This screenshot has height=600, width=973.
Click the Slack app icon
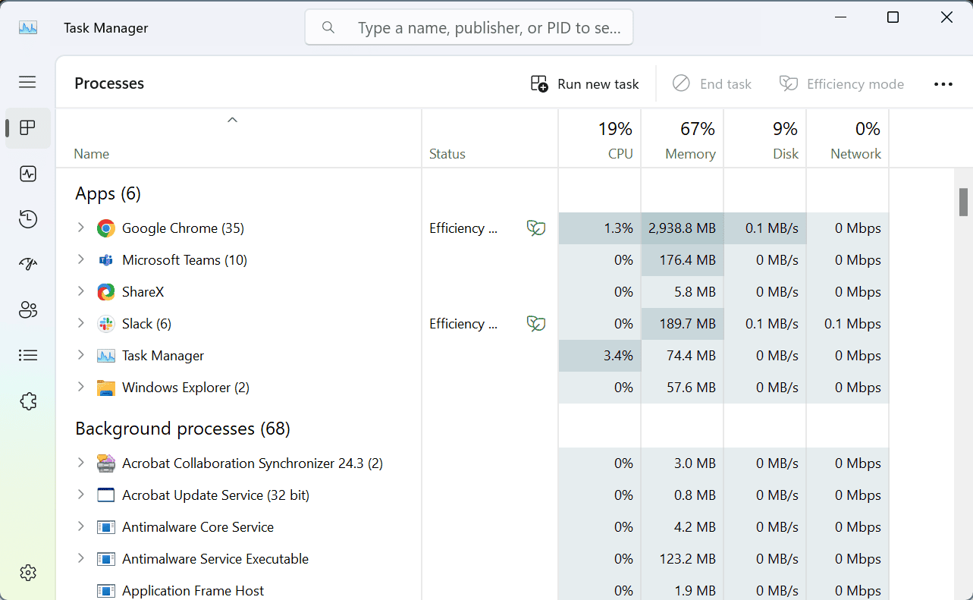coord(106,324)
